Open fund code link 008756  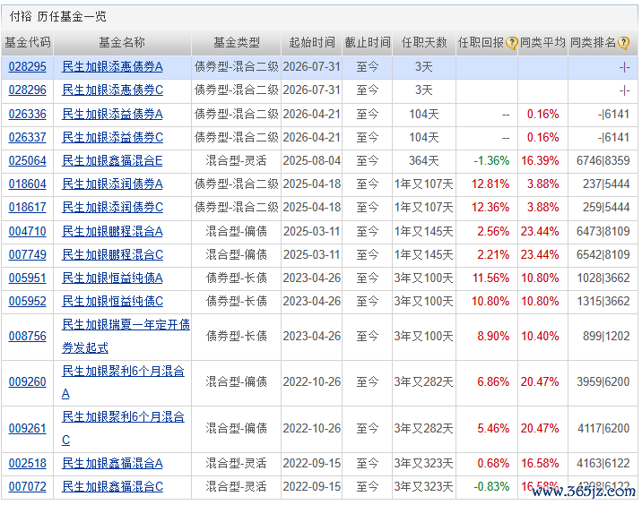click(28, 336)
